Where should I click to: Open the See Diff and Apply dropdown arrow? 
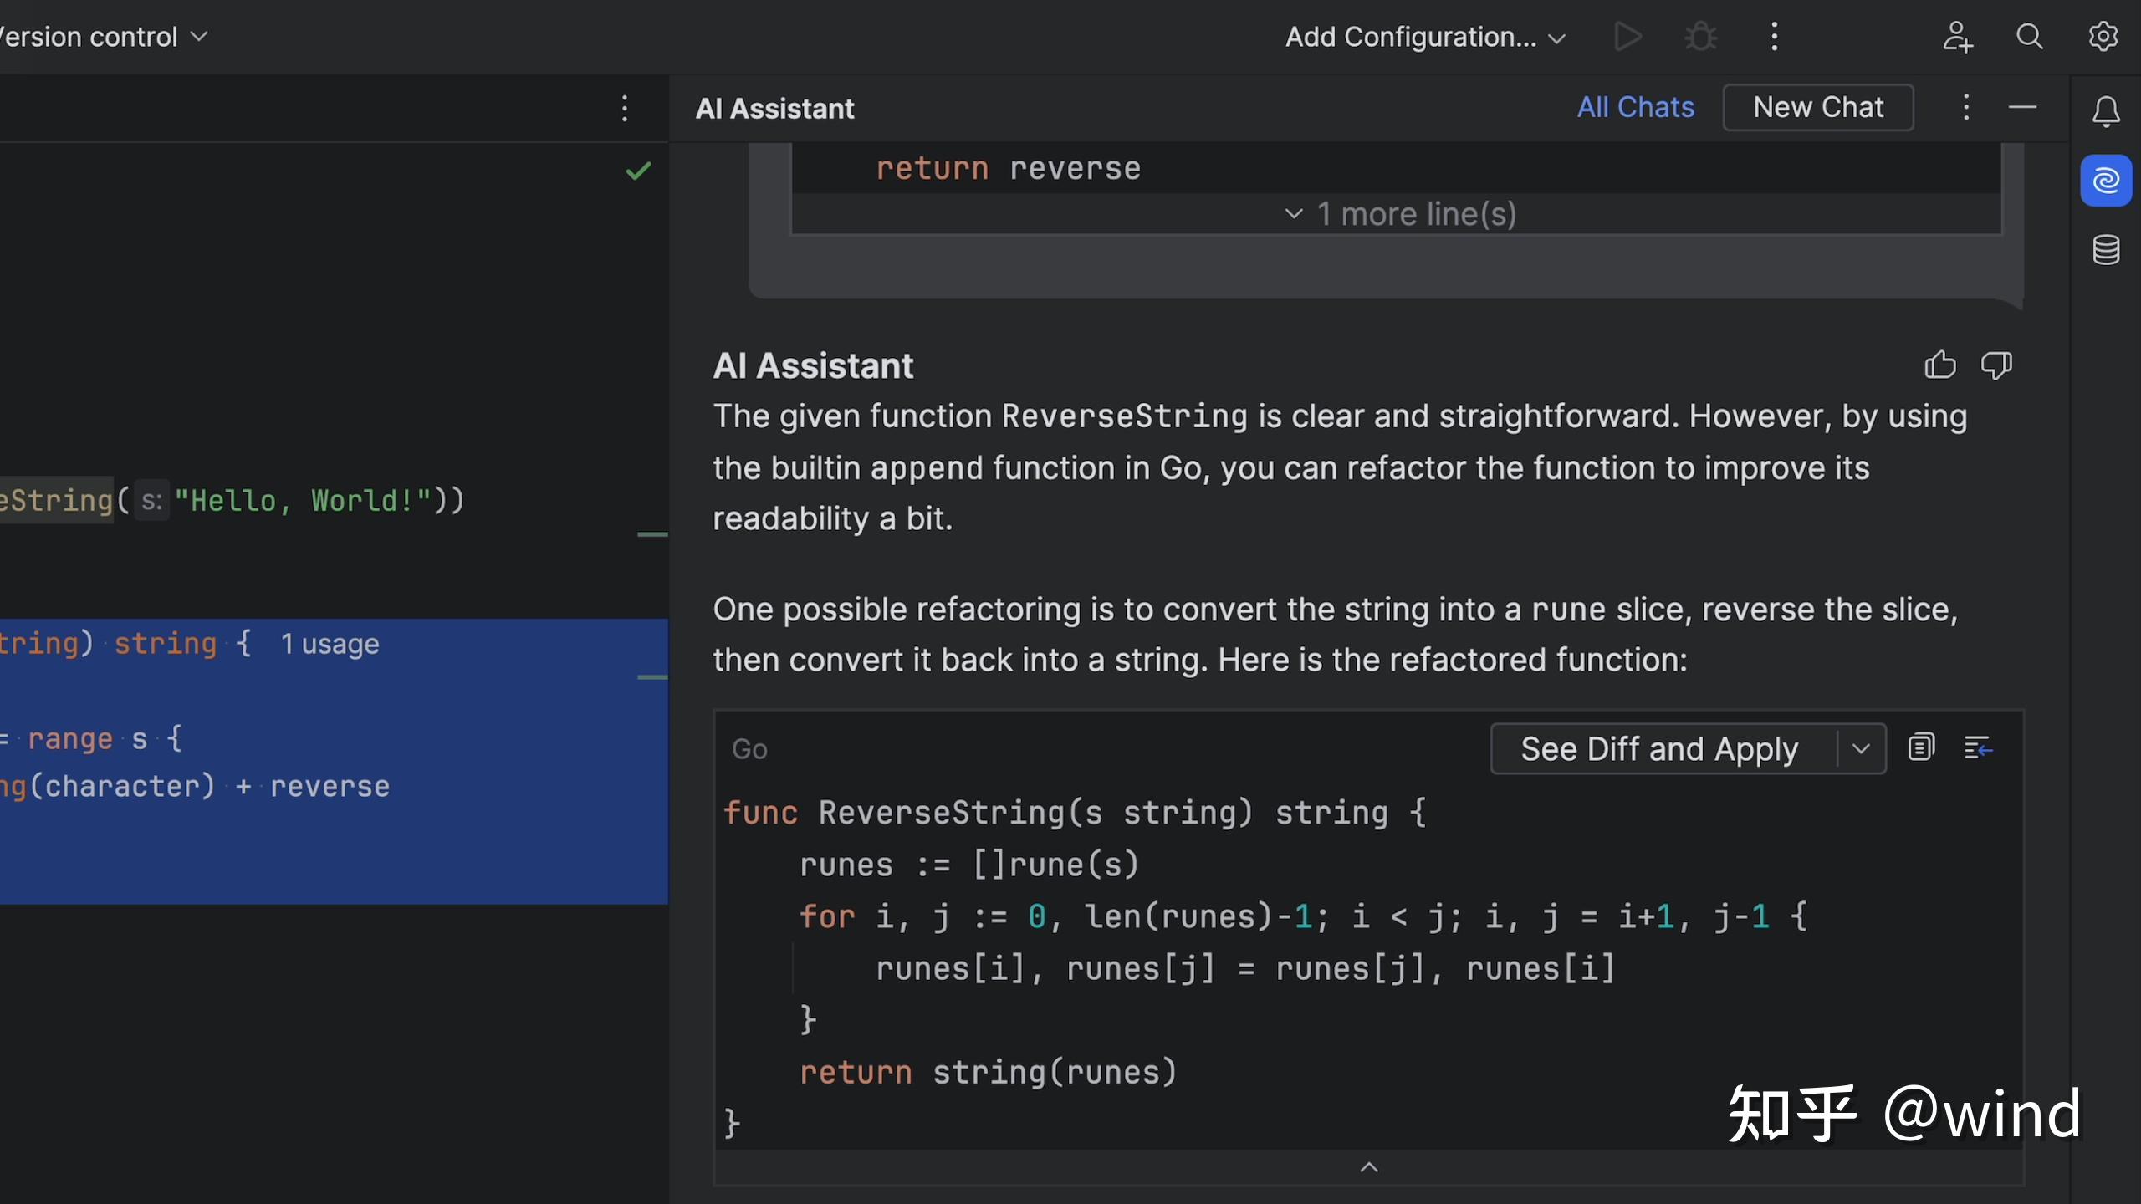(x=1861, y=748)
